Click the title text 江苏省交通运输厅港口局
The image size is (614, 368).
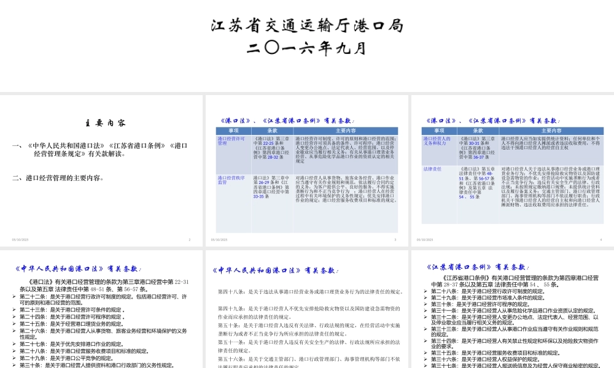pos(307,25)
